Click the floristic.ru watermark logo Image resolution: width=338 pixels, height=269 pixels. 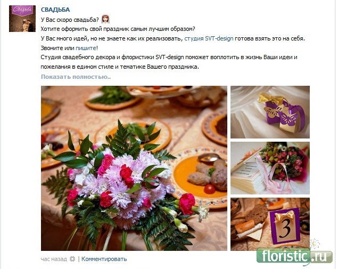[x=294, y=256]
